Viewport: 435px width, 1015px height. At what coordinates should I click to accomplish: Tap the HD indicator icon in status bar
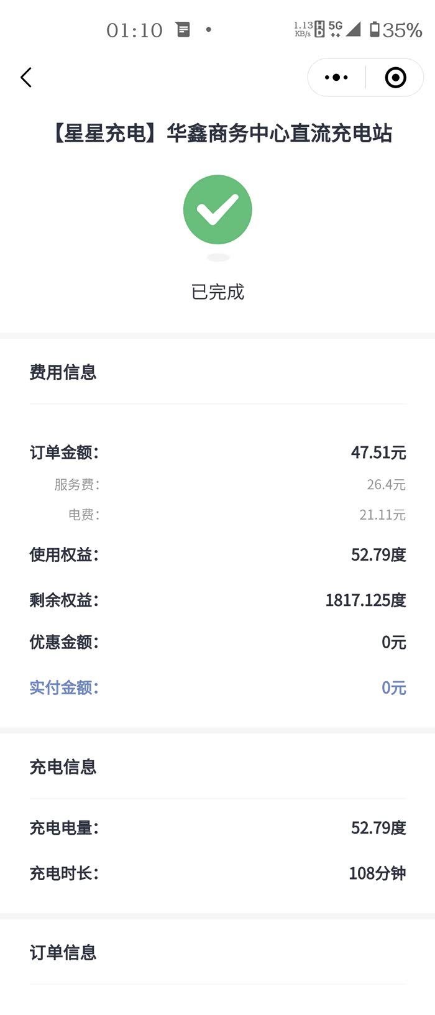tap(319, 29)
